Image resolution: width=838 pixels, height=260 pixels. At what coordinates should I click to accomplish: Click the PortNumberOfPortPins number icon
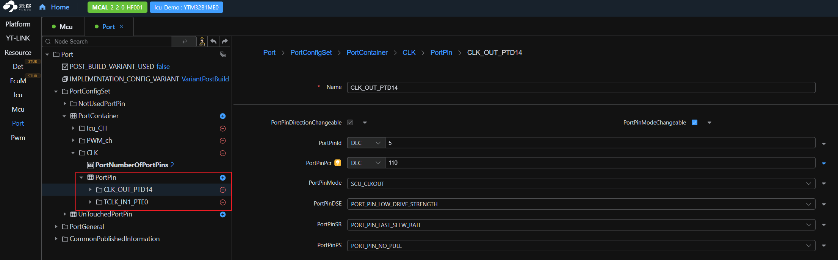[x=90, y=165]
